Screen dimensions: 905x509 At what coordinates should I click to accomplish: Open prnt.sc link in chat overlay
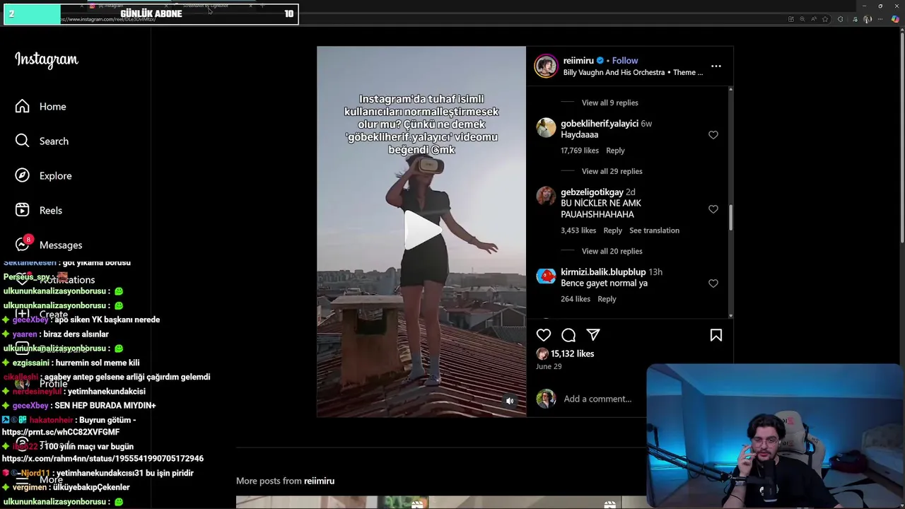click(x=61, y=432)
